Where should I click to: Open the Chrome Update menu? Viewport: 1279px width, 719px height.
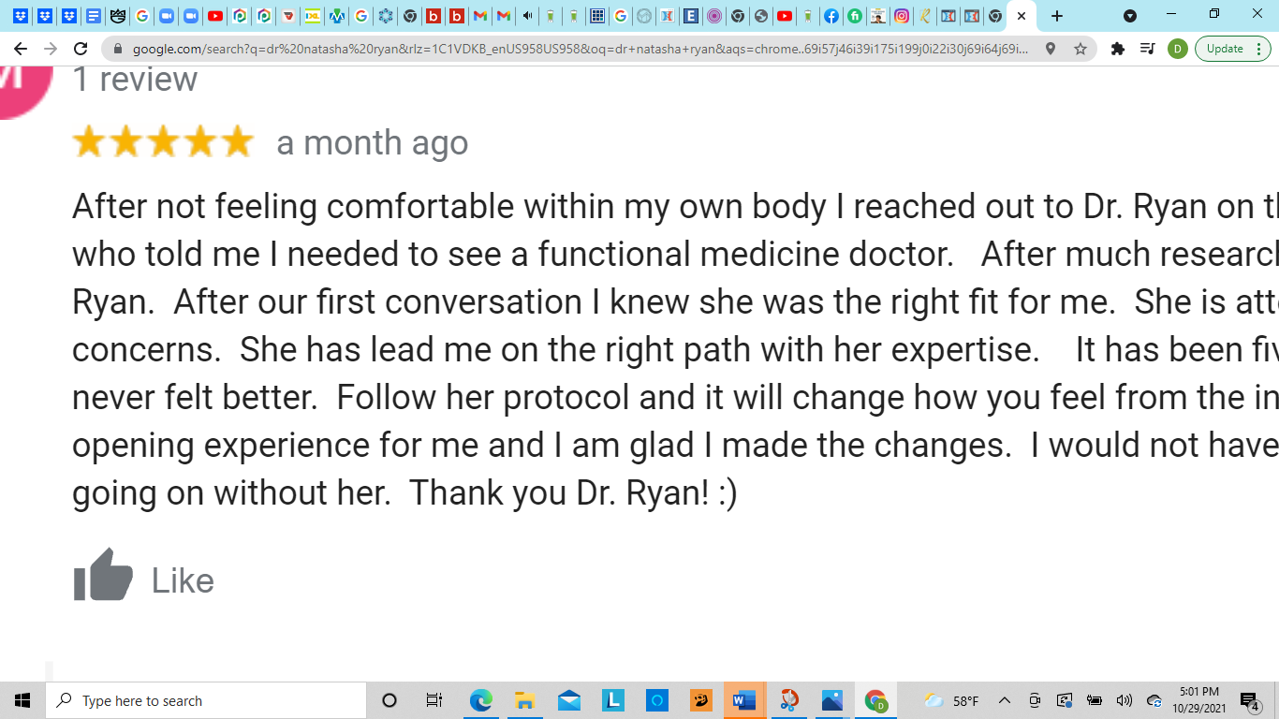pos(1232,49)
